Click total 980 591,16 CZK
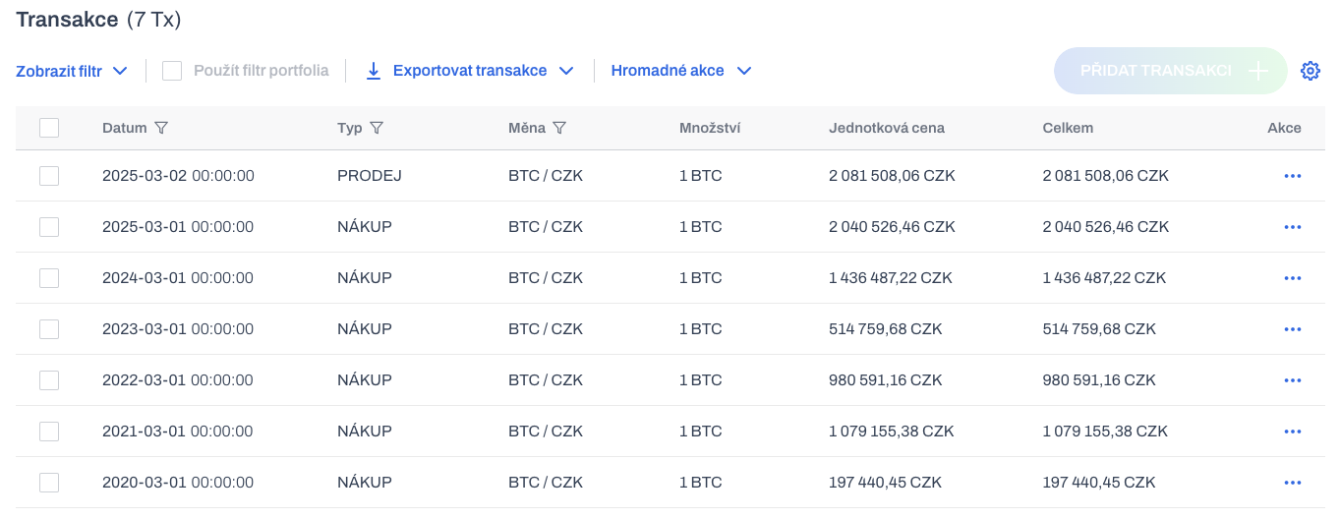The height and width of the screenshot is (519, 1340). [x=1099, y=380]
